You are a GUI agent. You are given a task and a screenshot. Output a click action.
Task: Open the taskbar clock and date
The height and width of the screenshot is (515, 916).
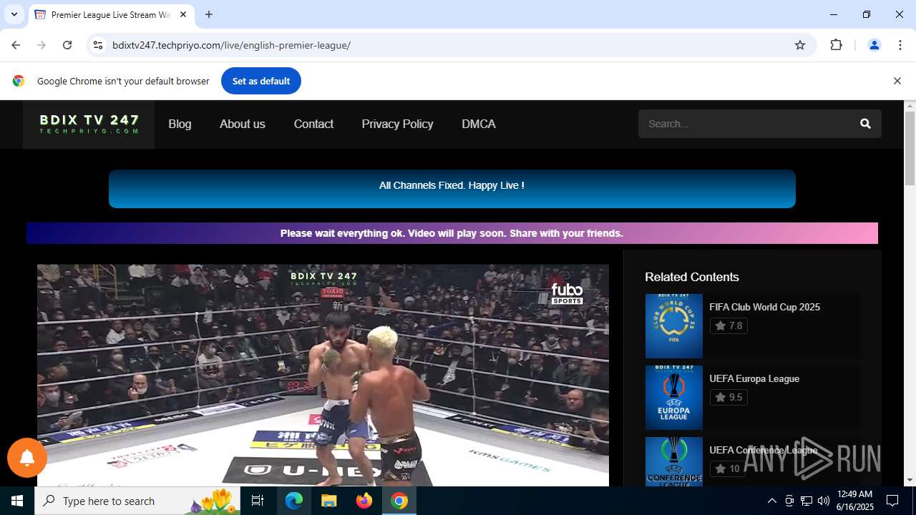coord(854,501)
